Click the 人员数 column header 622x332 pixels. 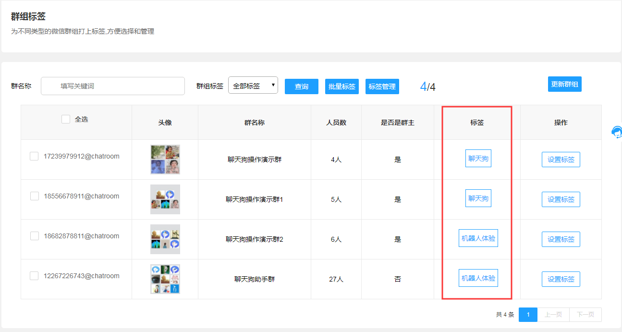(x=336, y=123)
